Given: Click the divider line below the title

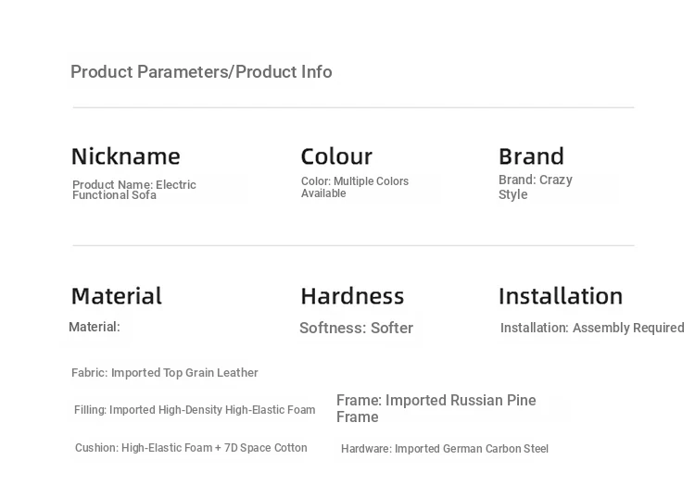Looking at the screenshot, I should coord(353,107).
